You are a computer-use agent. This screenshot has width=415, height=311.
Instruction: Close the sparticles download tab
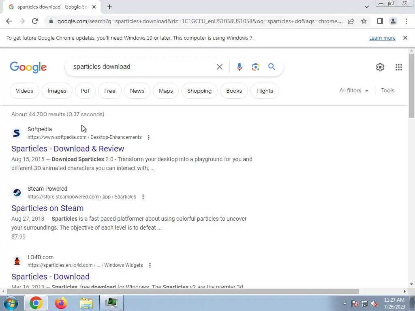pos(94,7)
